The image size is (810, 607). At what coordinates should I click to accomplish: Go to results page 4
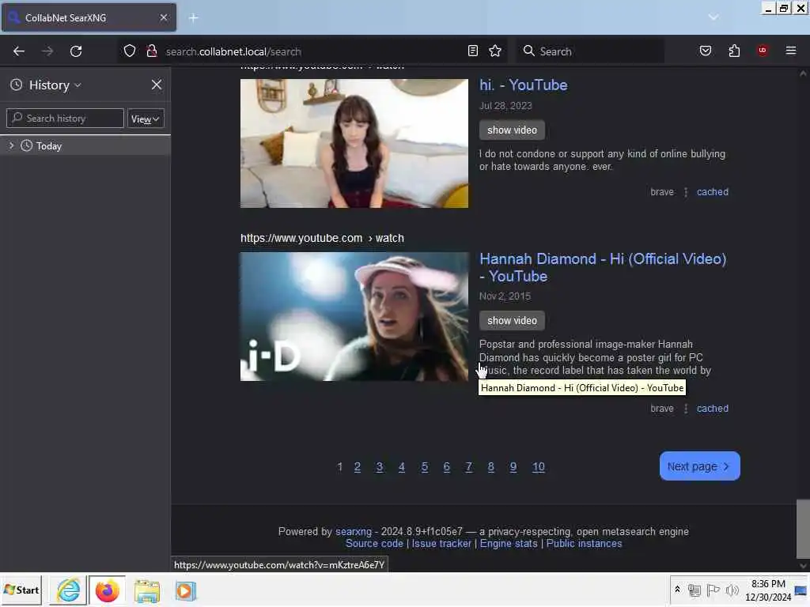click(401, 466)
